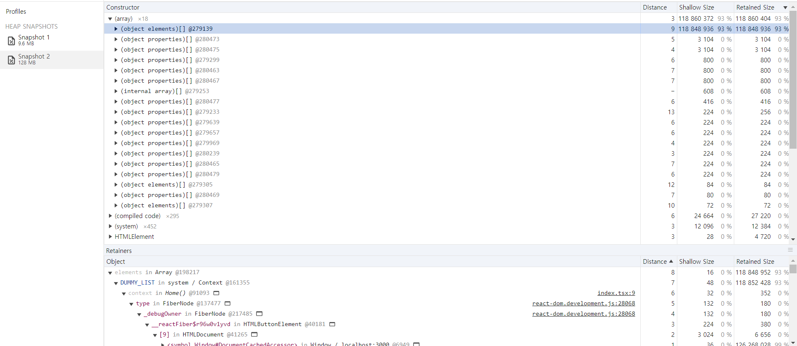Sort upper table by Retained Size
Viewport: 797px width, 346px height.
pos(762,7)
